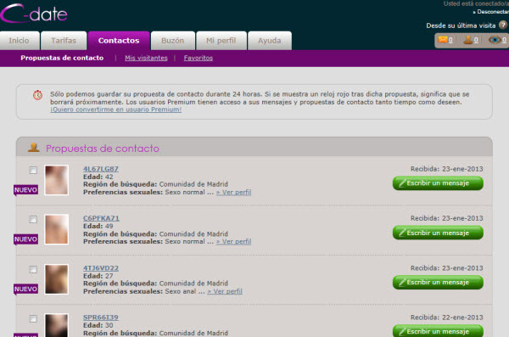509x337 pixels.
Task: Go to the Inicio tab
Action: click(x=20, y=41)
